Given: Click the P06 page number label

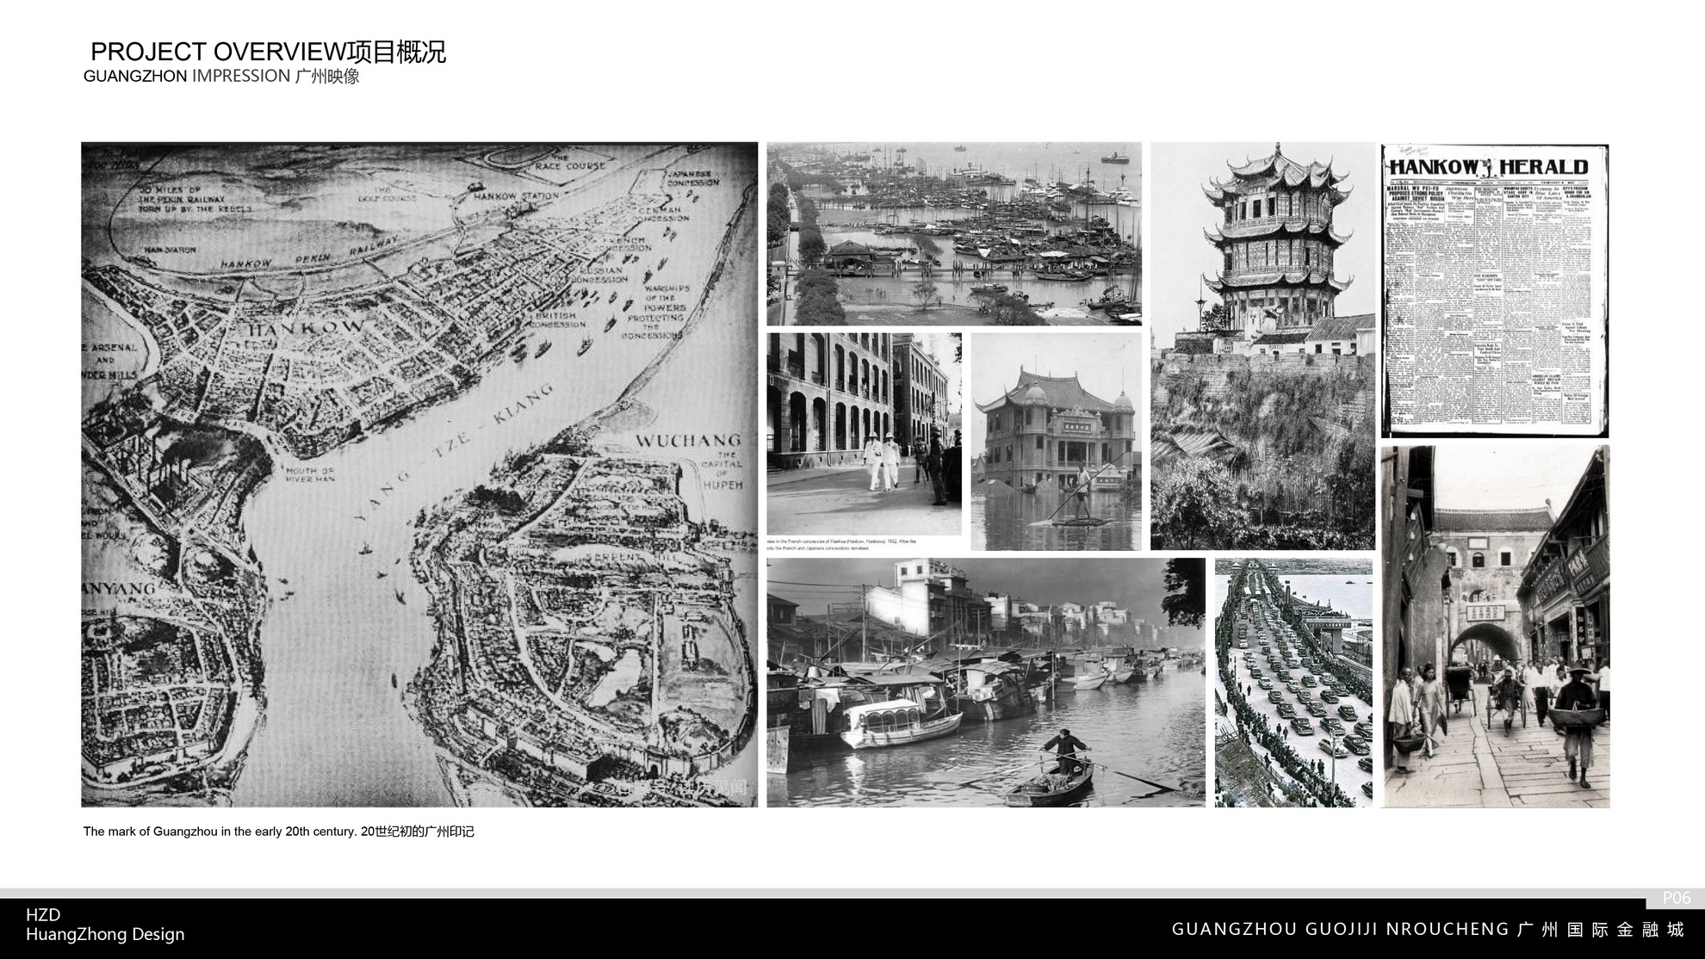Looking at the screenshot, I should click(1676, 898).
